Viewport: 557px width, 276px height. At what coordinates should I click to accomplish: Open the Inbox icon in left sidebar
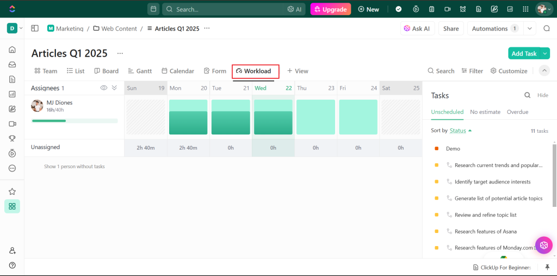(12, 65)
